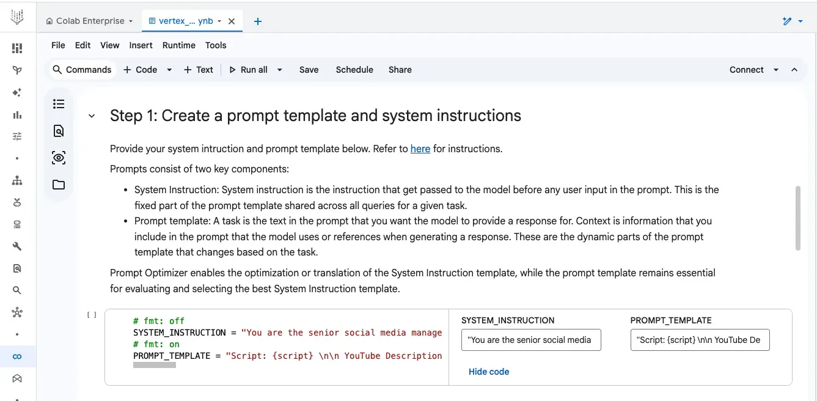Click the Colab Enterprise infinity icon in left rail
Image resolution: width=817 pixels, height=401 pixels.
pyautogui.click(x=17, y=356)
